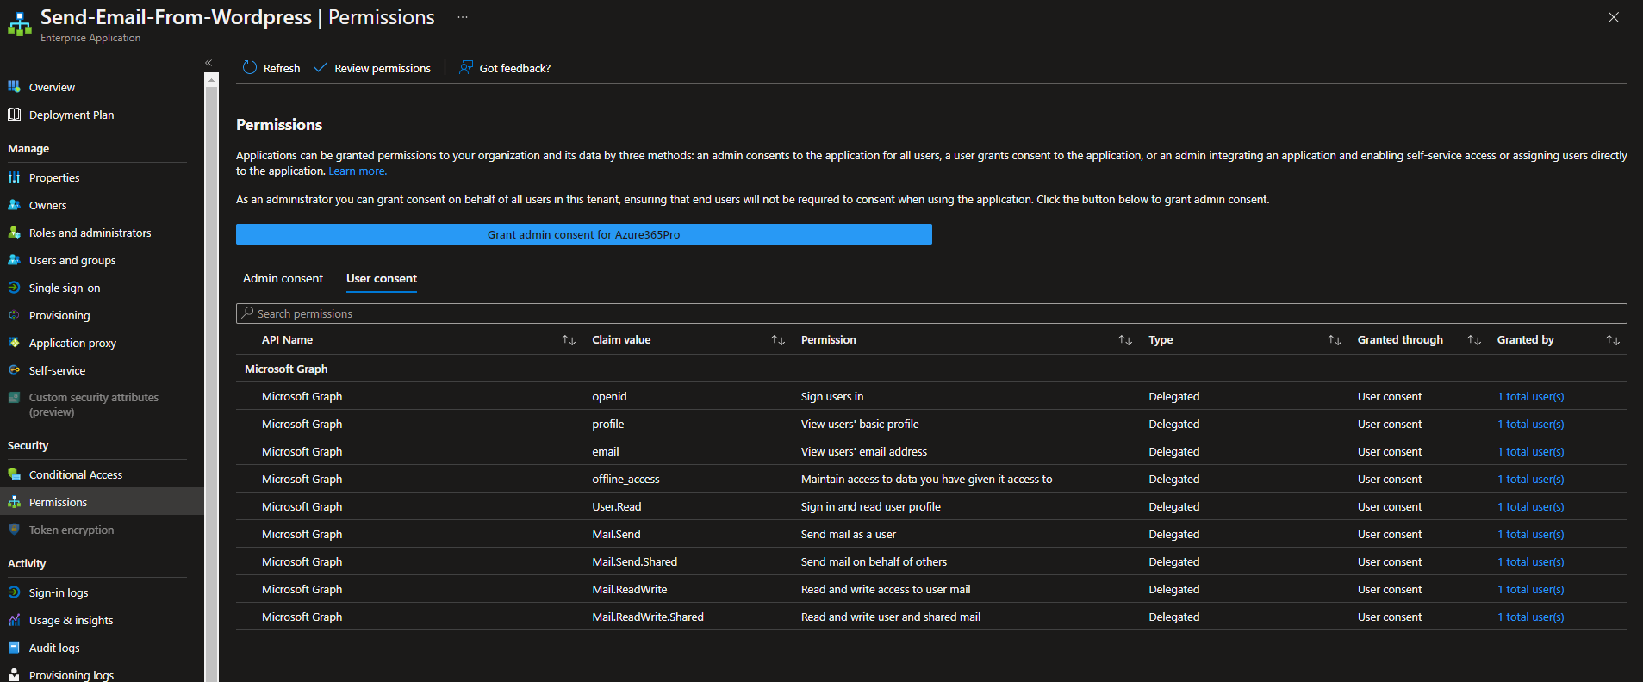This screenshot has width=1643, height=682.
Task: Click the Provisioning logs person icon
Action: (14, 675)
